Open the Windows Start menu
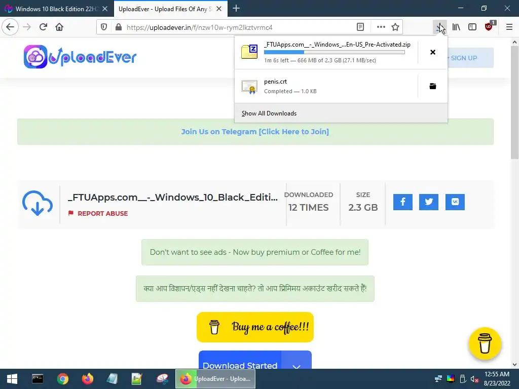 [x=12, y=379]
